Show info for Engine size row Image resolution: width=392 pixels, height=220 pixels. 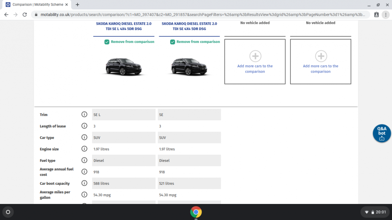click(84, 149)
